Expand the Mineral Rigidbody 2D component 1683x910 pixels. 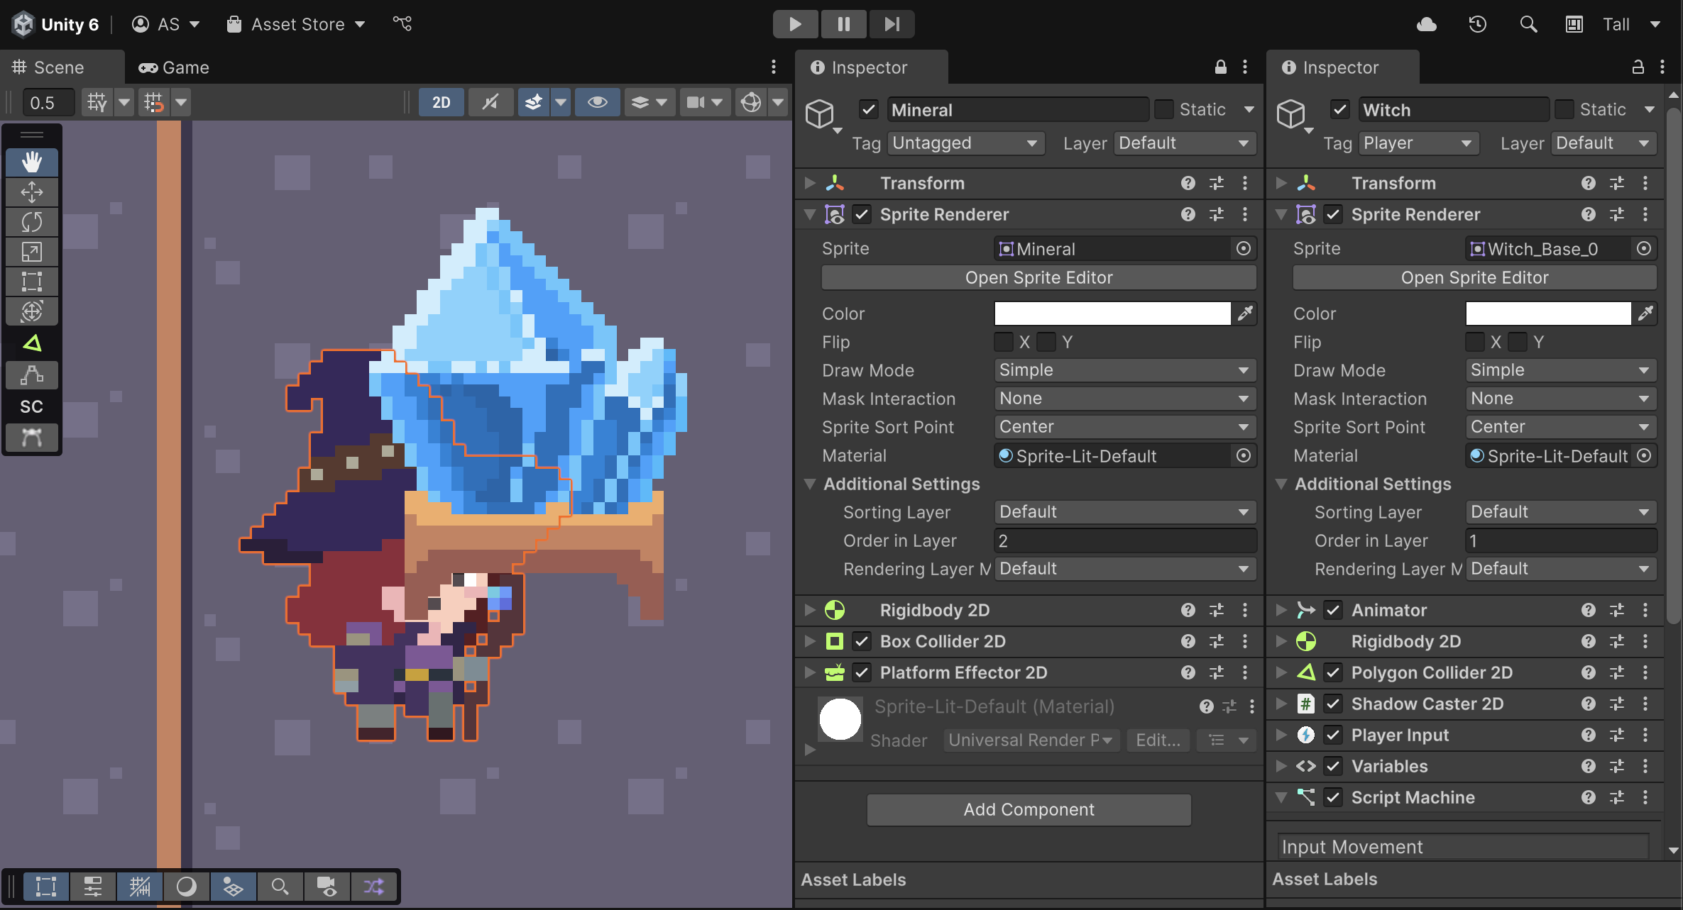(810, 610)
